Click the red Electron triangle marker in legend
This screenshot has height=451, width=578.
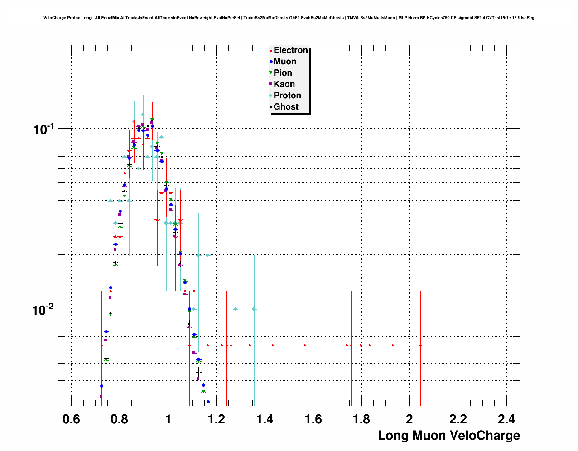[x=271, y=51]
